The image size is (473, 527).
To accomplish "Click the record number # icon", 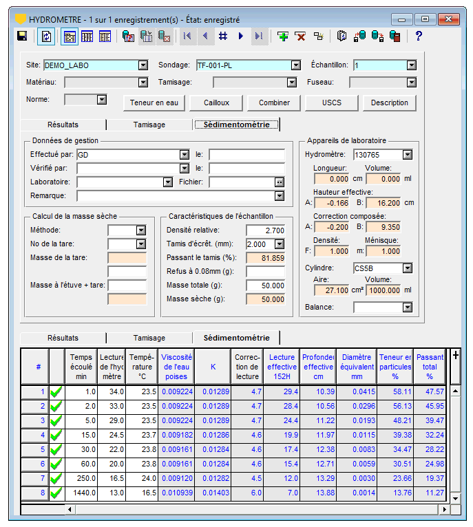I will pyautogui.click(x=222, y=36).
